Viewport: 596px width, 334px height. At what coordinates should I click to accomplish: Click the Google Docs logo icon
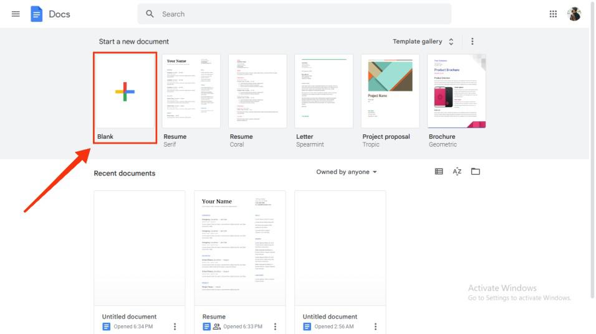[x=37, y=14]
